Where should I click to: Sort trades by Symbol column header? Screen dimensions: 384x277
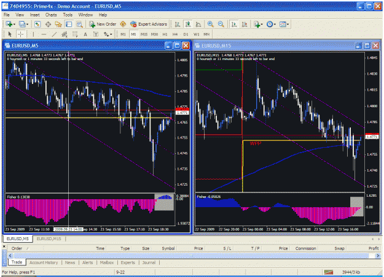pos(168,248)
